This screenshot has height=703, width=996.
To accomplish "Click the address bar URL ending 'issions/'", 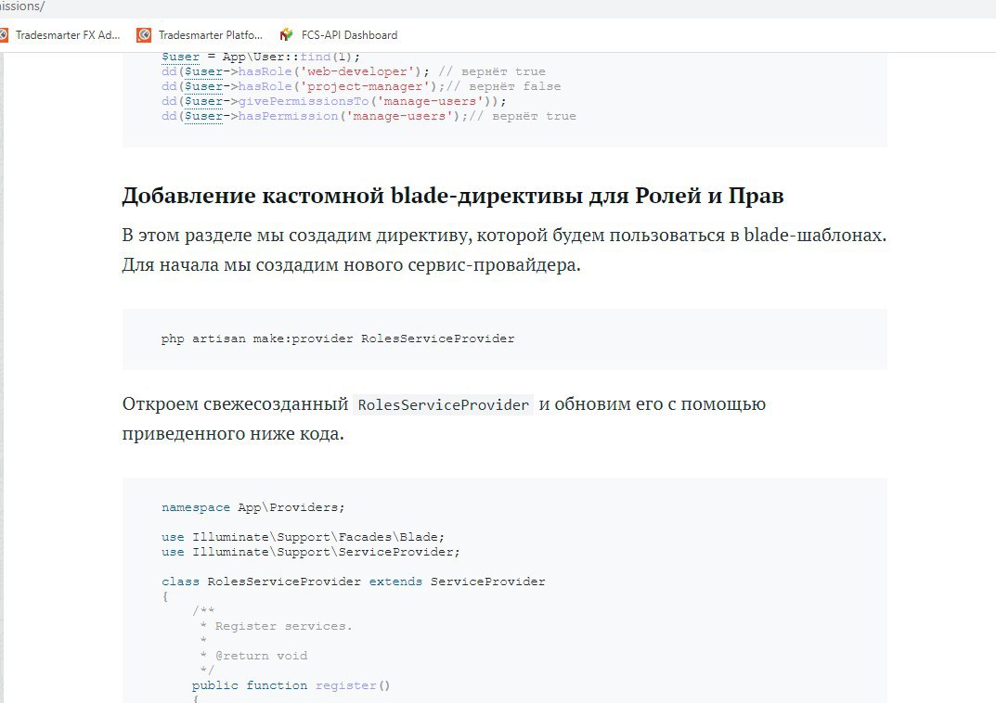I will pyautogui.click(x=22, y=6).
